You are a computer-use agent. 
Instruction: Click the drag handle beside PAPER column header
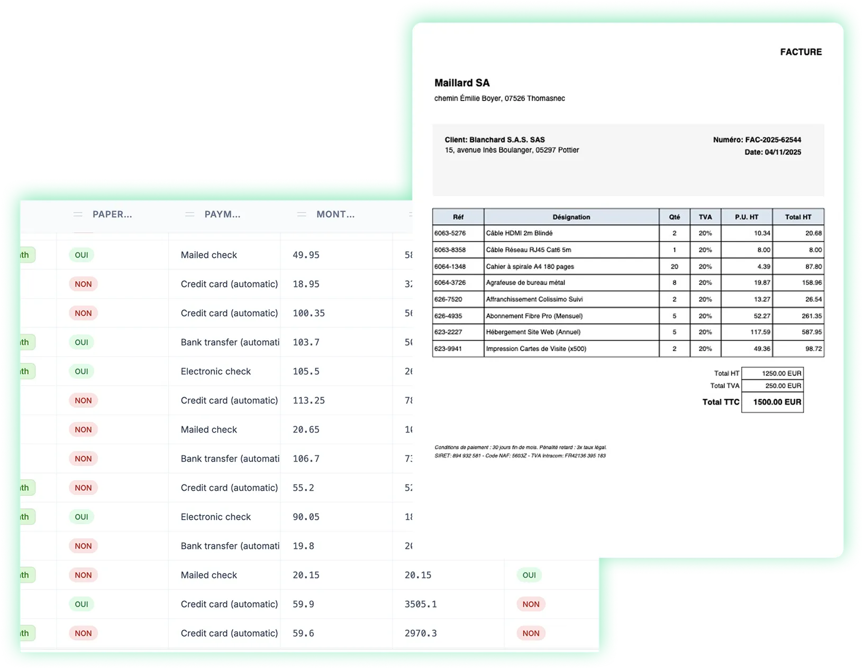[x=78, y=214]
